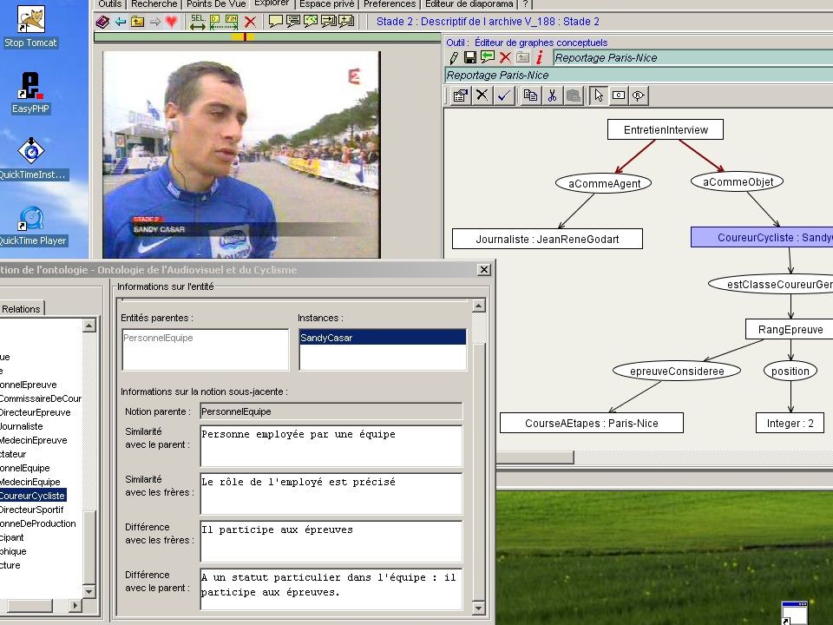The height and width of the screenshot is (625, 833).
Task: Copy selection with the copy icon
Action: [x=530, y=95]
